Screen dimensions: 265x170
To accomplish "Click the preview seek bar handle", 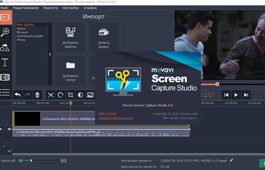I will point(217,84).
